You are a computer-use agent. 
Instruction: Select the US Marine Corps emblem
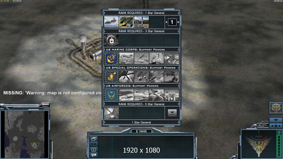111,59
